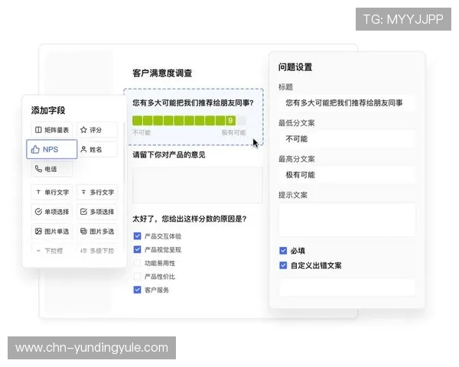
Task: Select the 请留下你对产品的意见 question label
Action: pyautogui.click(x=169, y=154)
